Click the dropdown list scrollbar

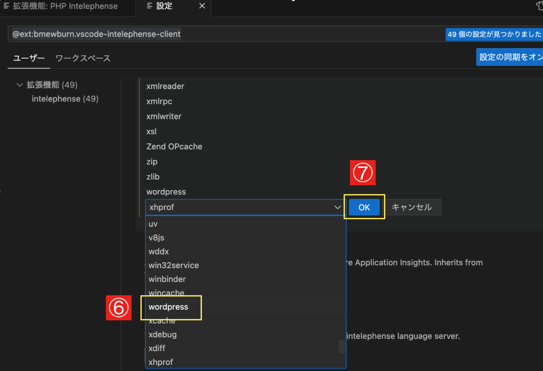click(341, 347)
